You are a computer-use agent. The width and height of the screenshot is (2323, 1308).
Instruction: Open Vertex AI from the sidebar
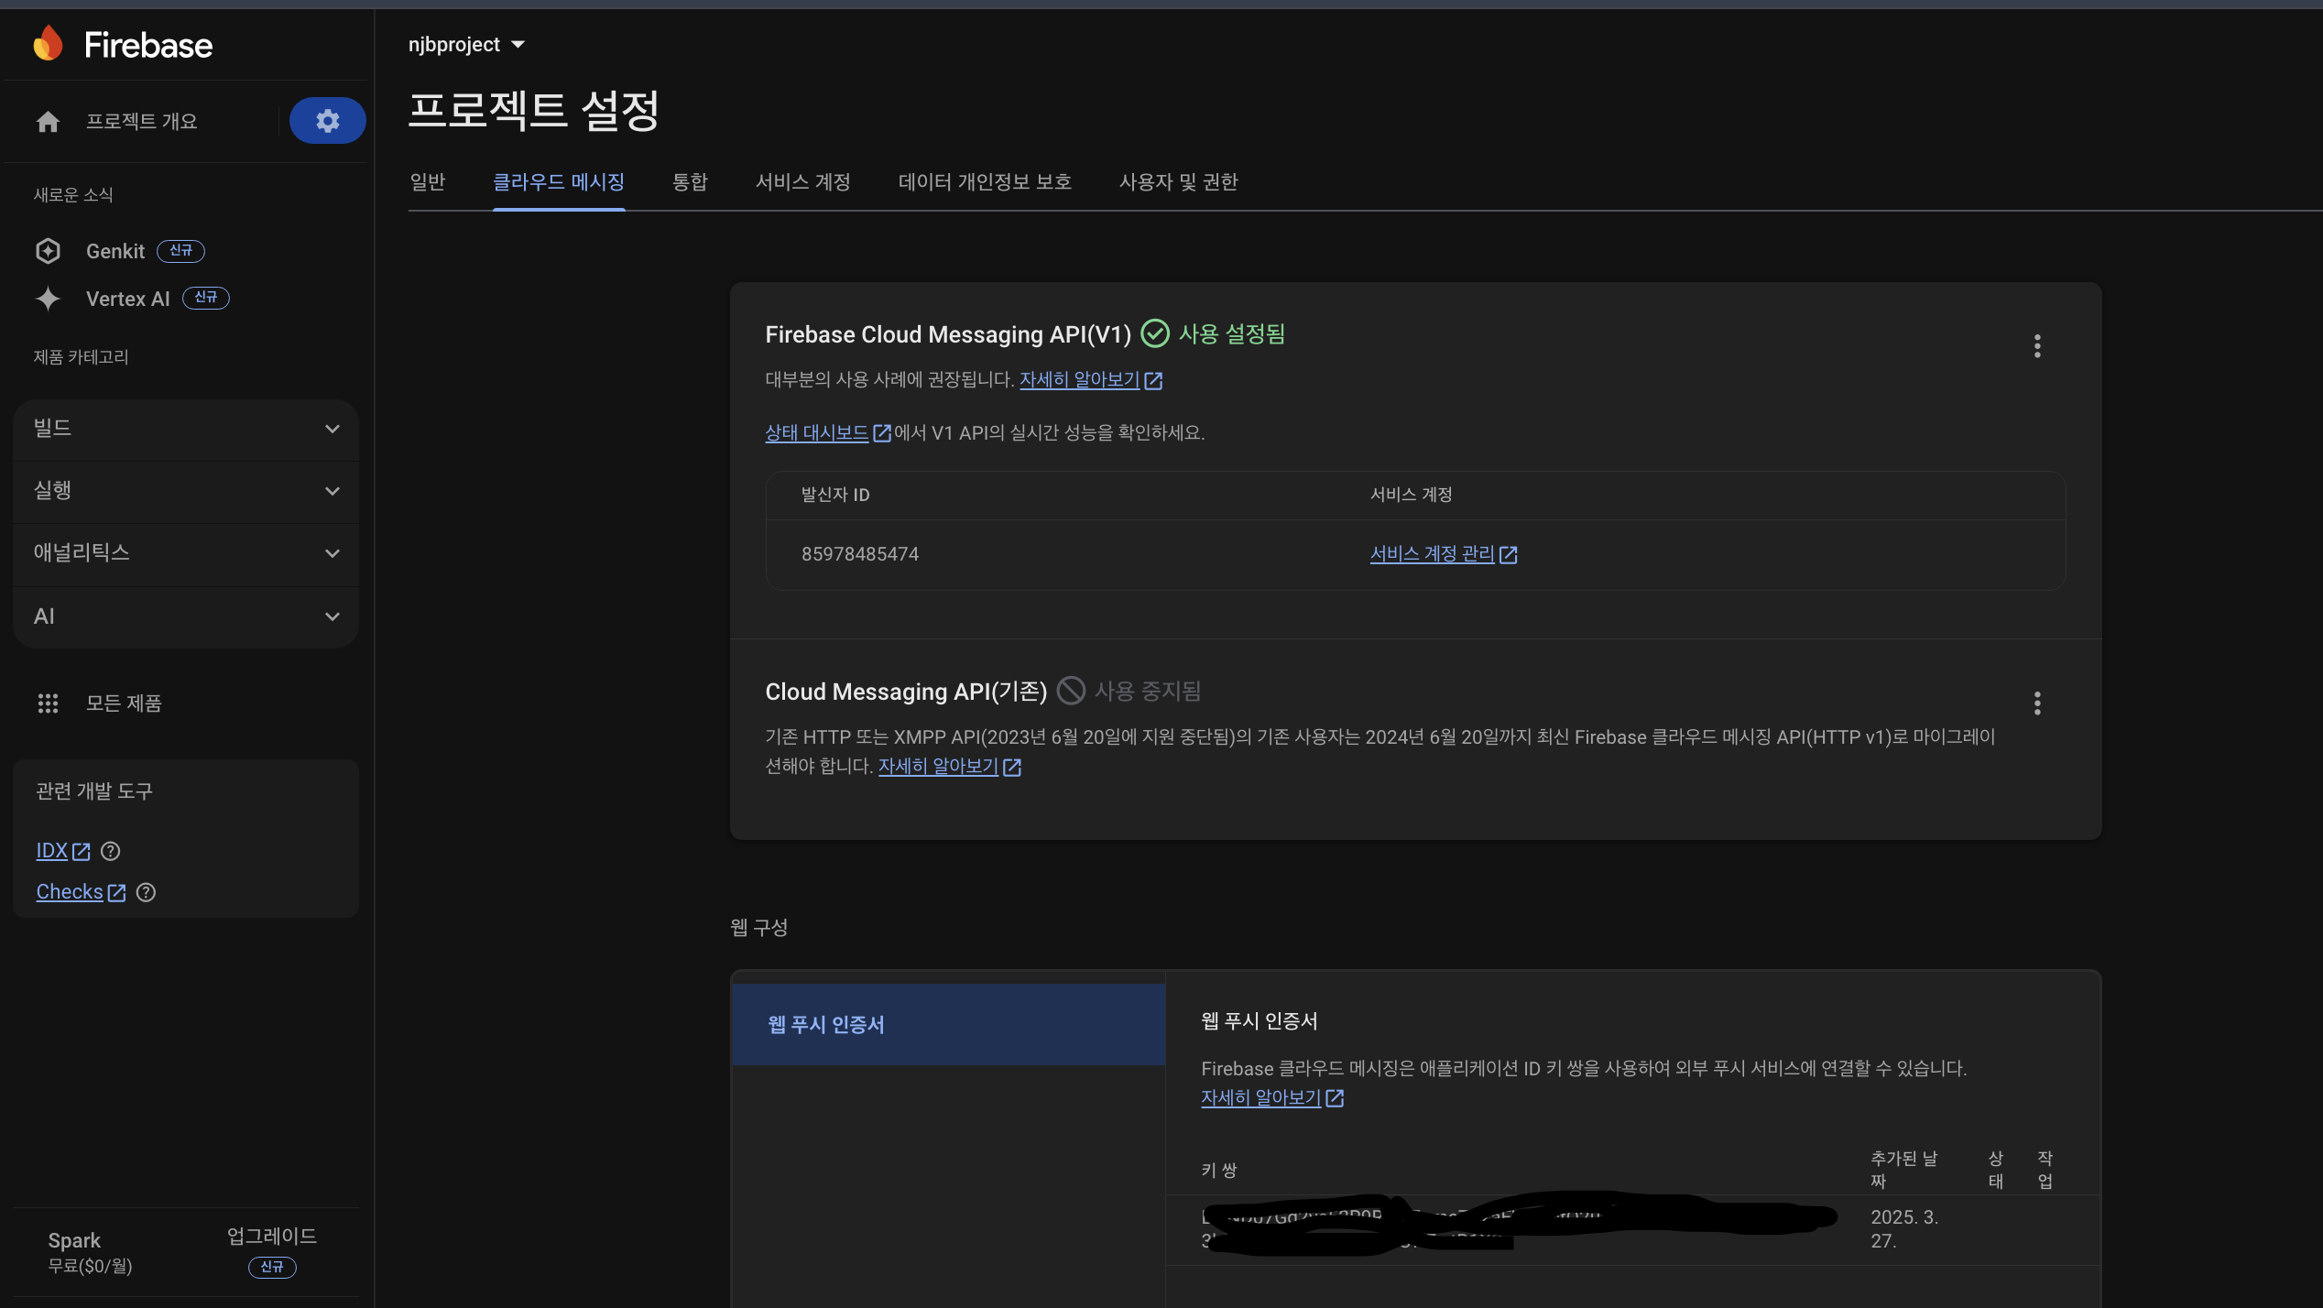(127, 299)
